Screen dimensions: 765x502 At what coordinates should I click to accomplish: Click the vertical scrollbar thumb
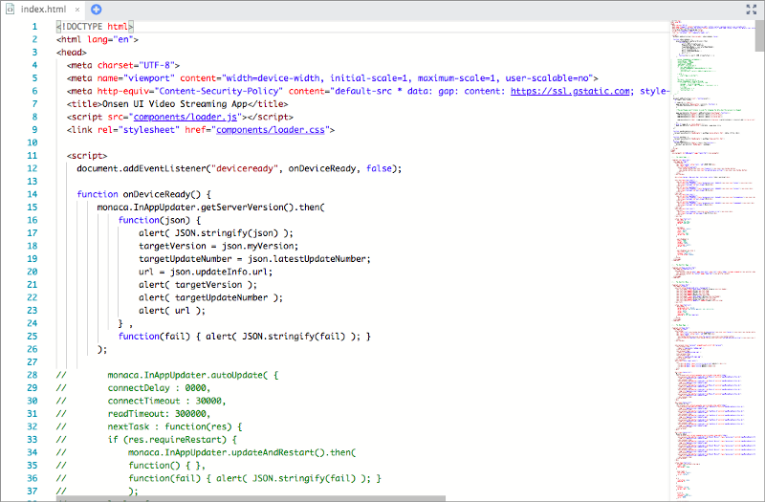[759, 35]
